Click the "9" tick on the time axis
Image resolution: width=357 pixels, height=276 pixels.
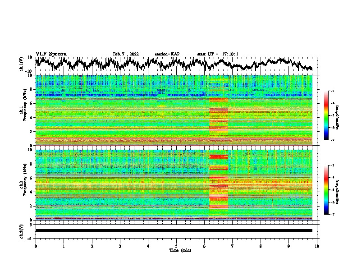tap(288, 246)
